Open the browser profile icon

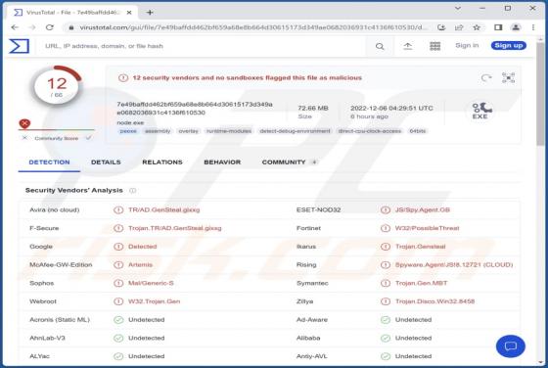[516, 27]
